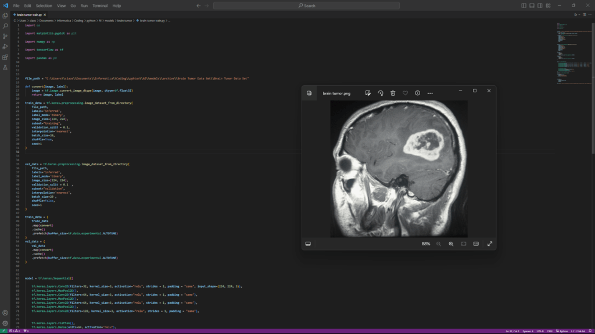Click 'Coding' in the breadcrumb path
The width and height of the screenshot is (595, 334).
click(78, 21)
